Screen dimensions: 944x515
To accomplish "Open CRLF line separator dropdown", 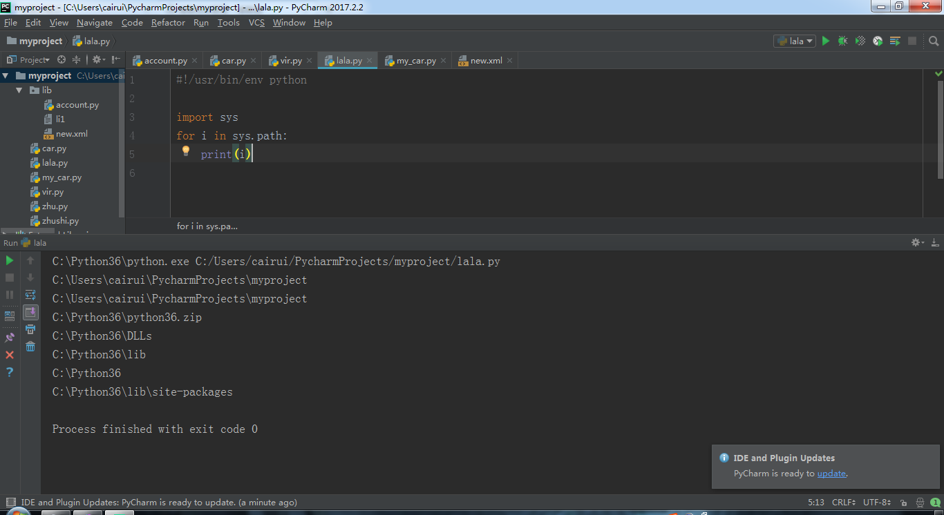I will 844,503.
